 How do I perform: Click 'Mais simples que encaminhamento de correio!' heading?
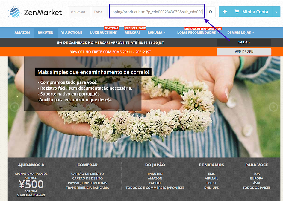coord(93,72)
